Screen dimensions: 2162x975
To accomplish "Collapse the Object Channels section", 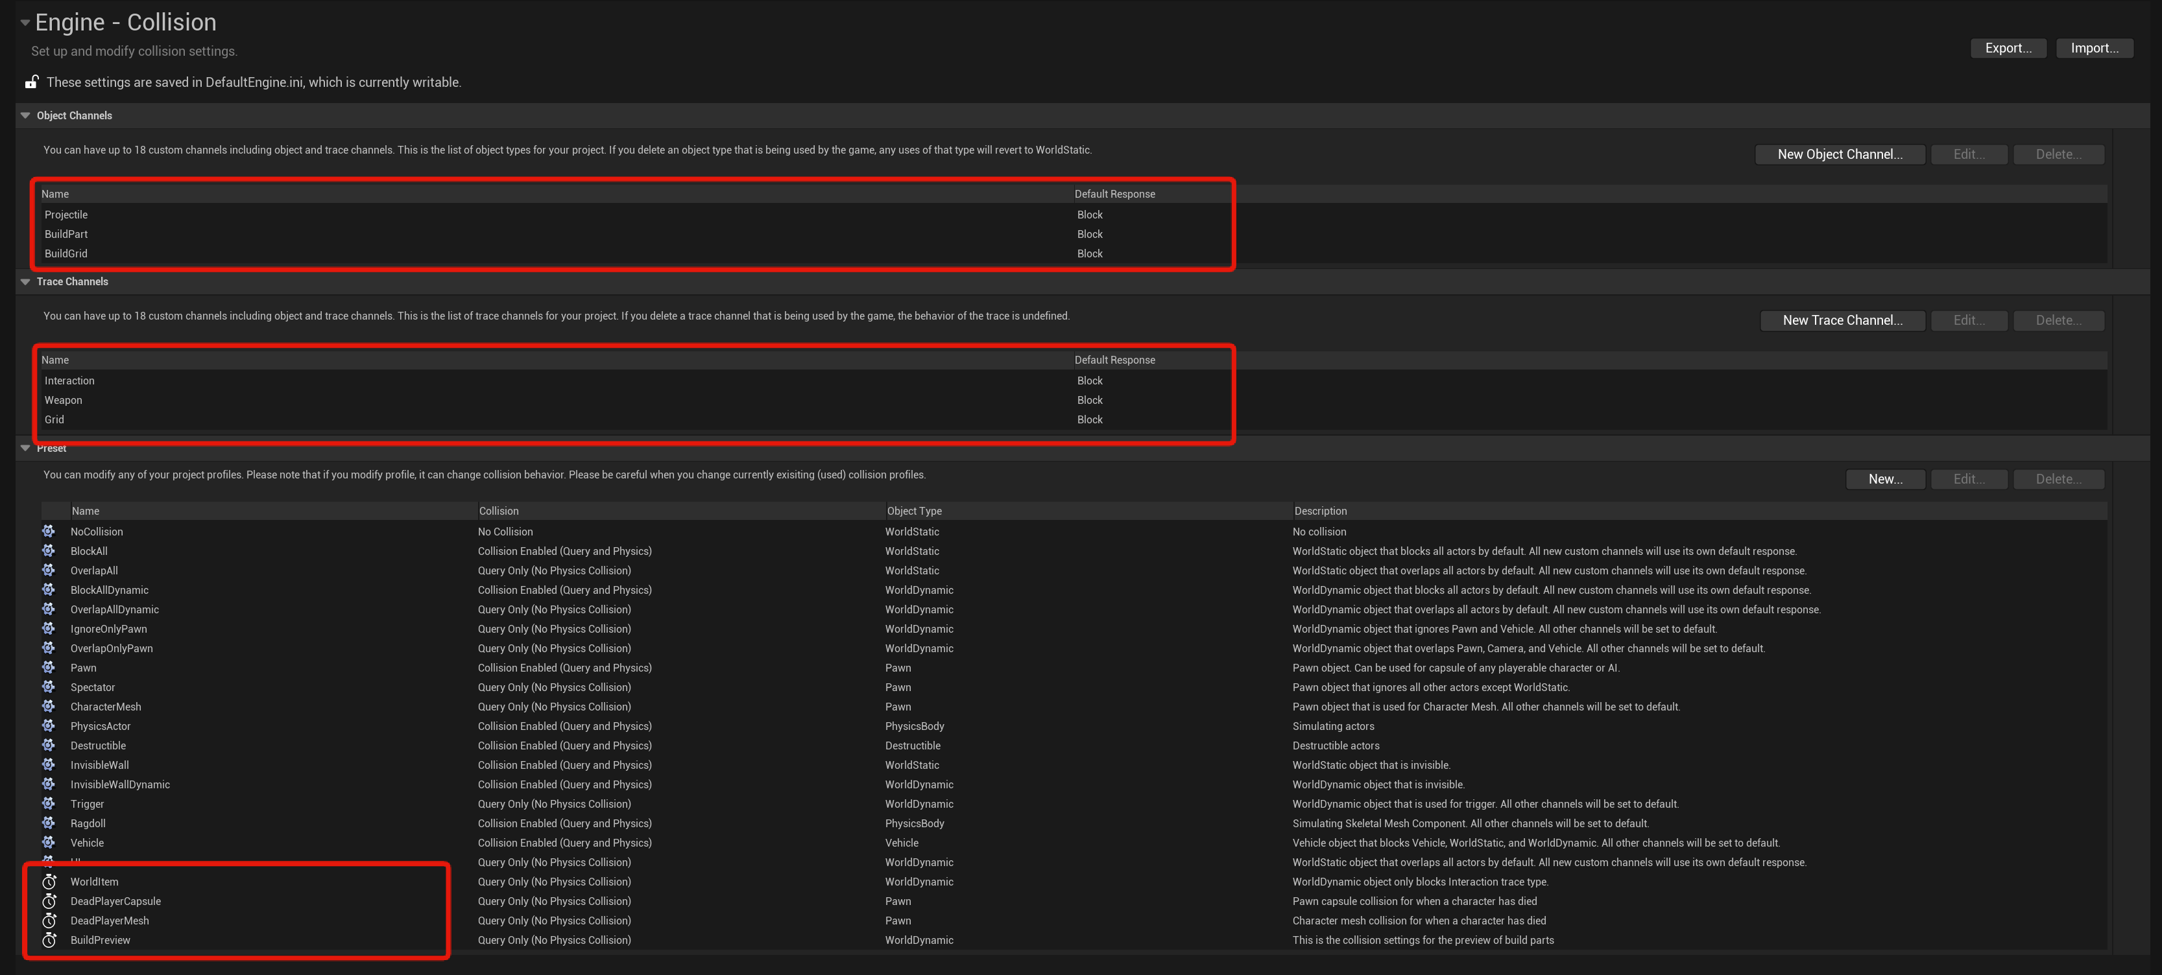I will (25, 115).
